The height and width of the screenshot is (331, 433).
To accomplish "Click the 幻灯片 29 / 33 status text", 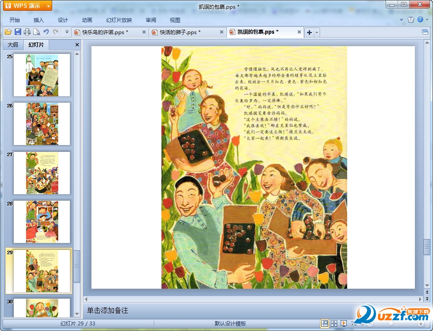I will (x=78, y=324).
